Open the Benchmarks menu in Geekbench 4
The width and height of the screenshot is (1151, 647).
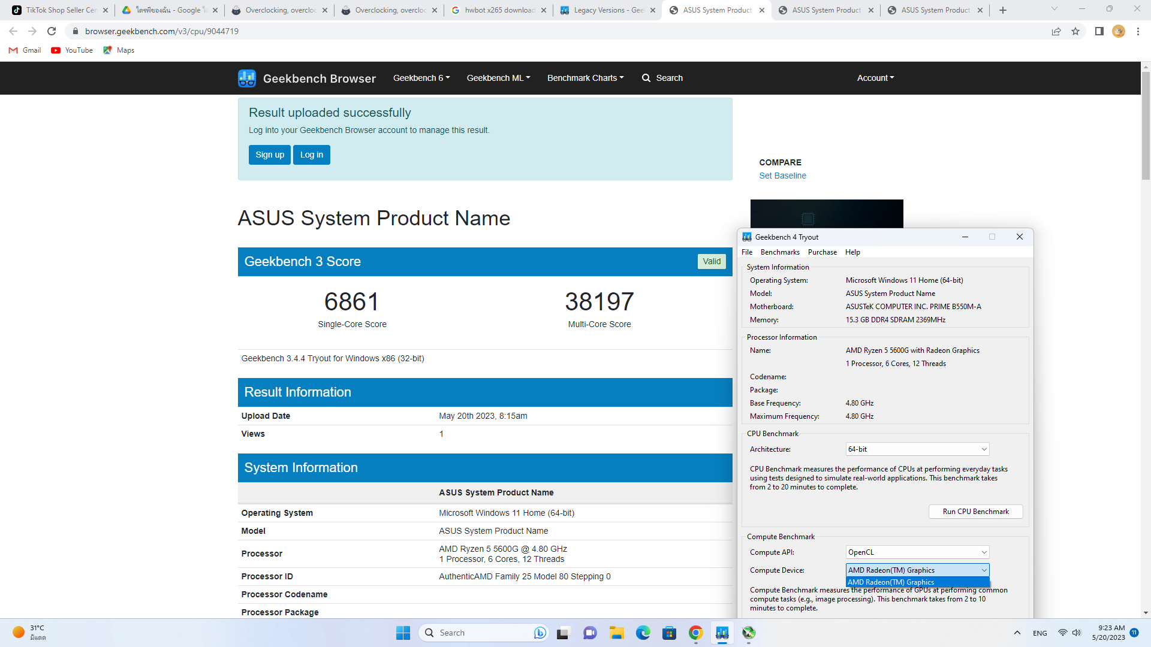[780, 252]
